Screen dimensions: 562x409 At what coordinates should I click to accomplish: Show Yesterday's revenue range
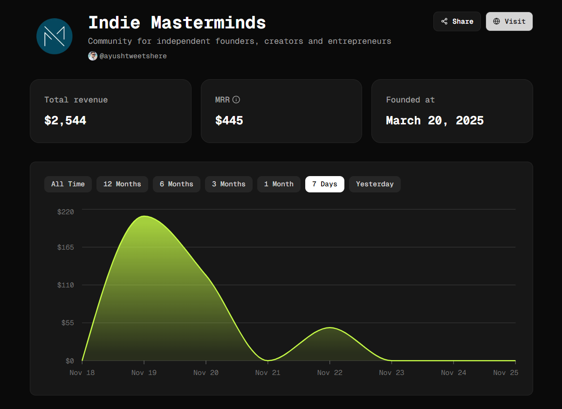pyautogui.click(x=375, y=184)
